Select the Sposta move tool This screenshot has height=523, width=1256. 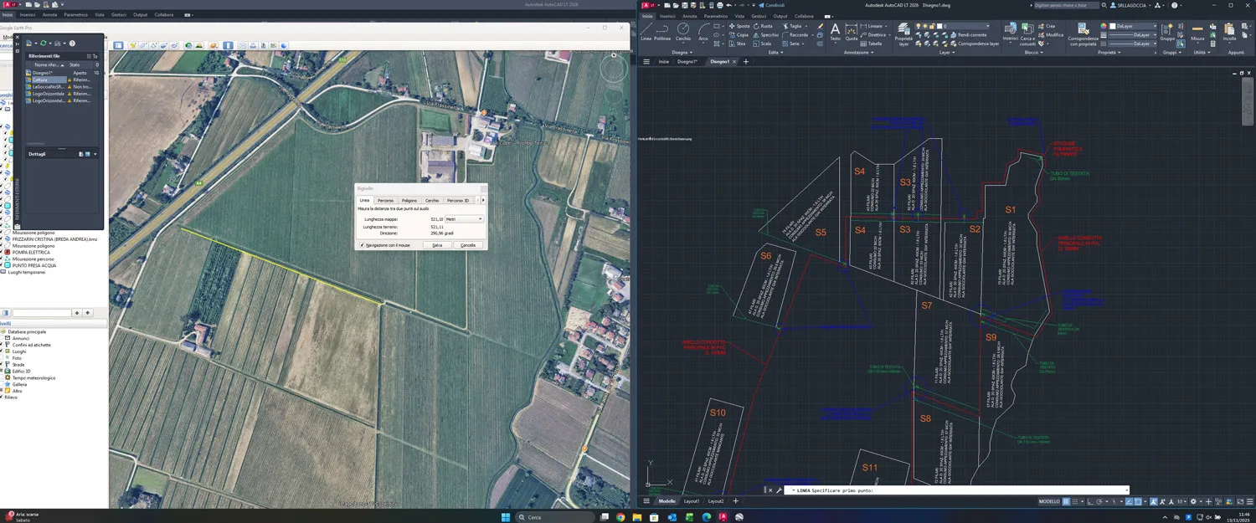pos(739,26)
